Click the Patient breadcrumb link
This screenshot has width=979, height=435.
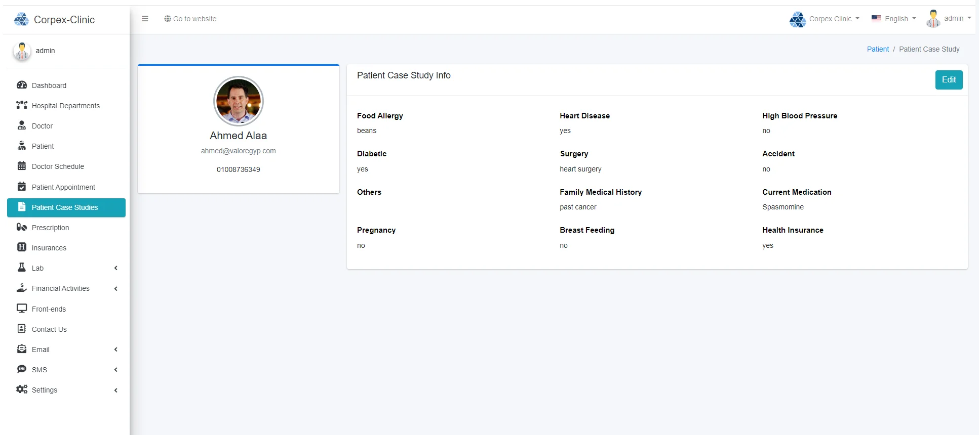point(878,49)
